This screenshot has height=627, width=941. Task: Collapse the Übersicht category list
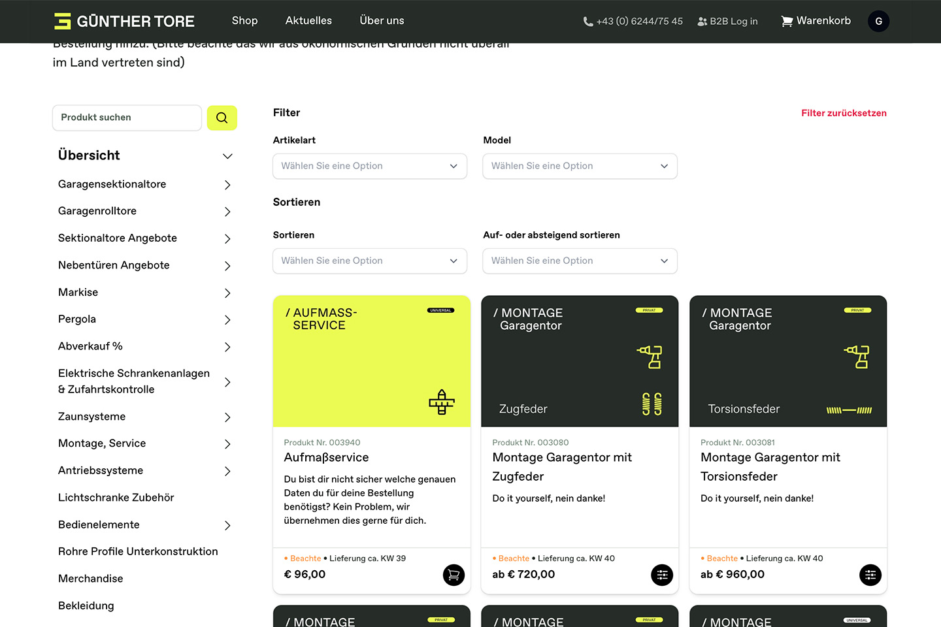click(x=227, y=156)
